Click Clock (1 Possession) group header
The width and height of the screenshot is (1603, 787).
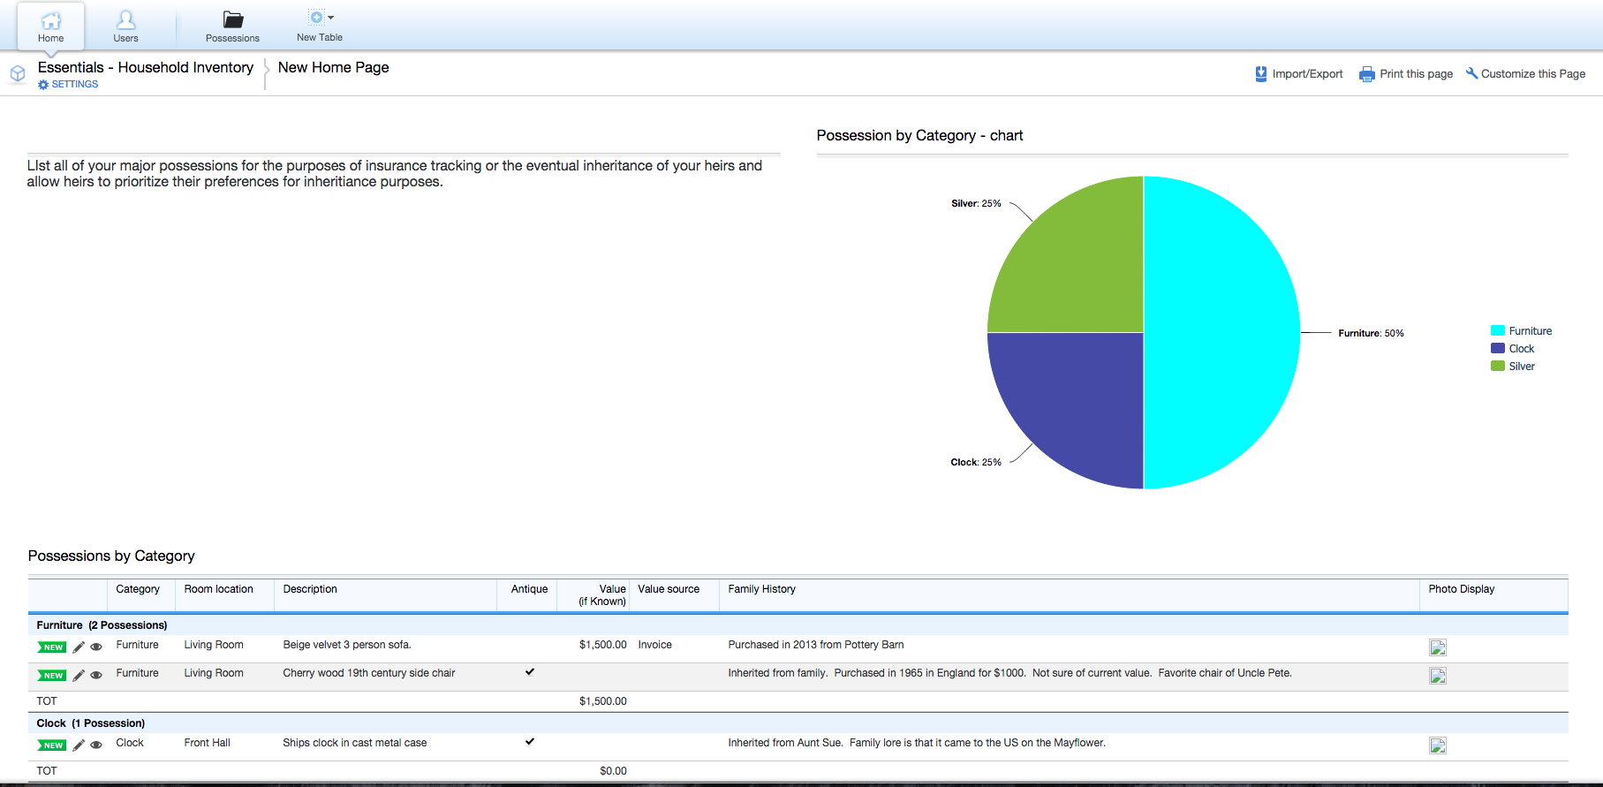point(90,723)
